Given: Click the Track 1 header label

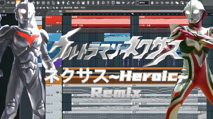Looking at the screenshot, I should tap(49, 17).
